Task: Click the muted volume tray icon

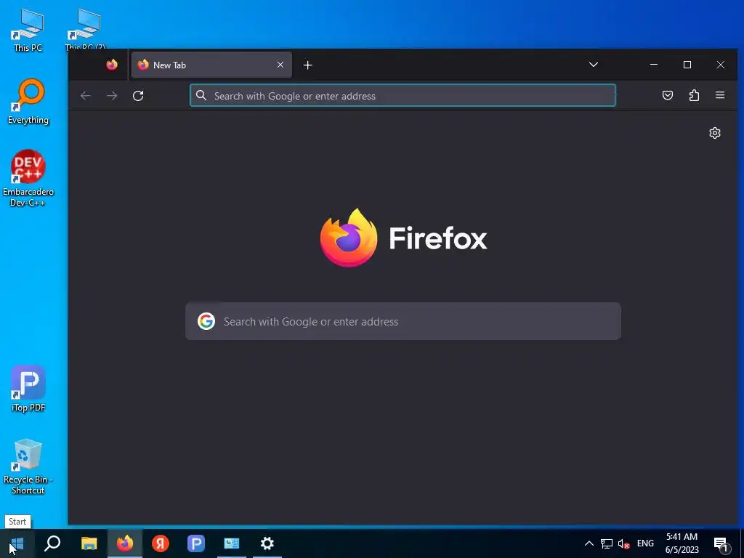Action: point(623,543)
